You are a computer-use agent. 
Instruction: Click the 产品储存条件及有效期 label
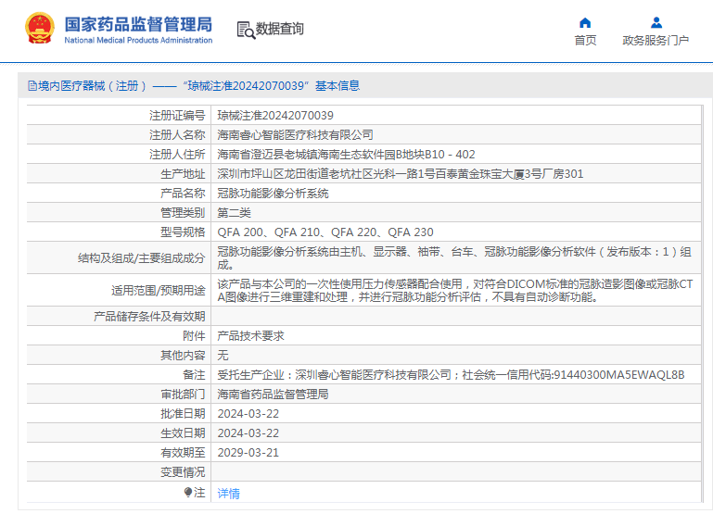149,317
